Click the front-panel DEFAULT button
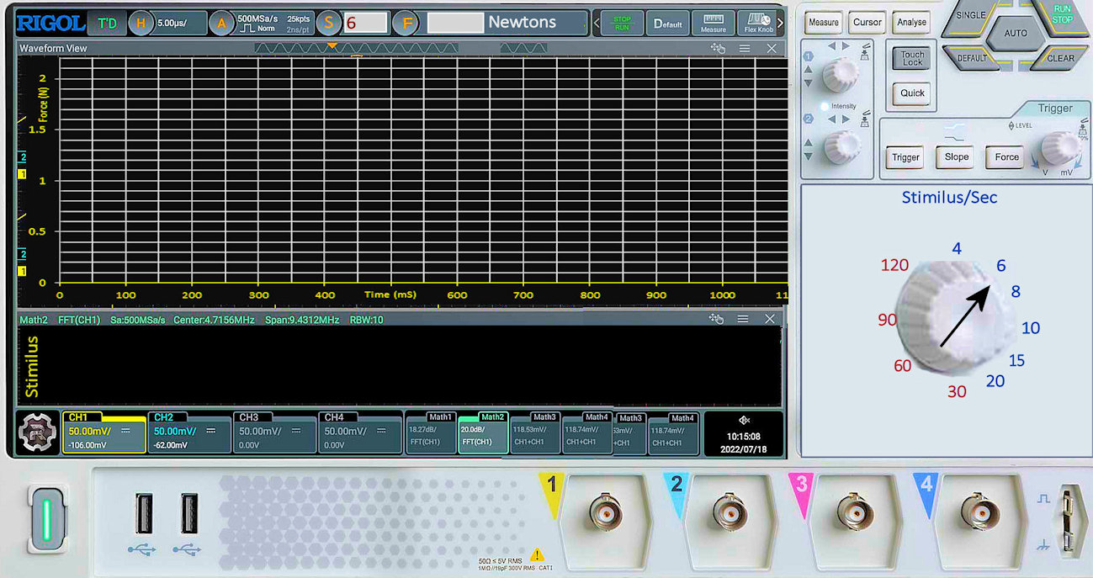This screenshot has width=1093, height=578. 972,59
